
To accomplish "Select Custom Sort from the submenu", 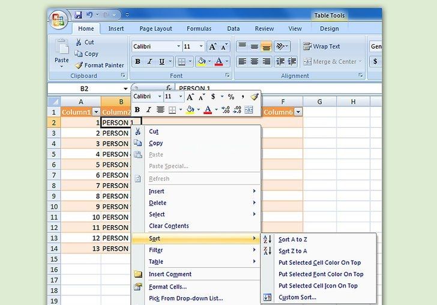I will 297,297.
